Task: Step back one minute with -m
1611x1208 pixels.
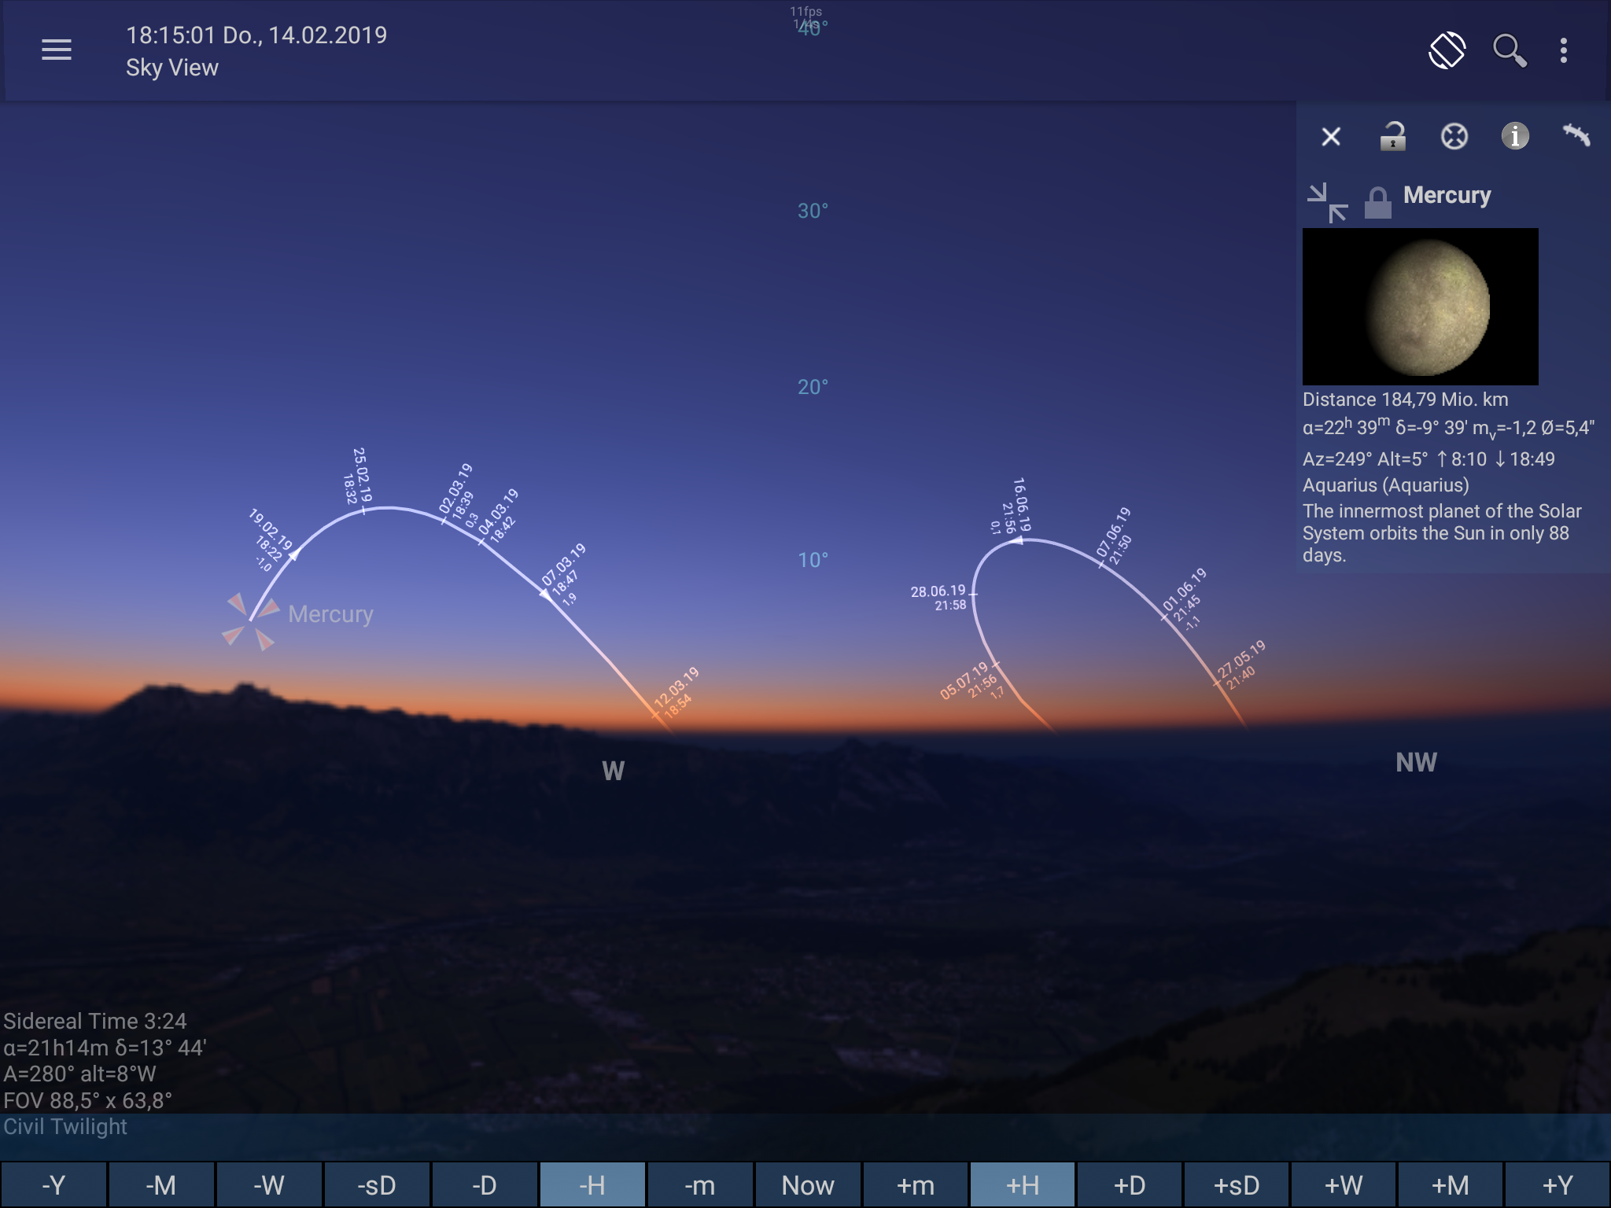Action: pos(700,1184)
